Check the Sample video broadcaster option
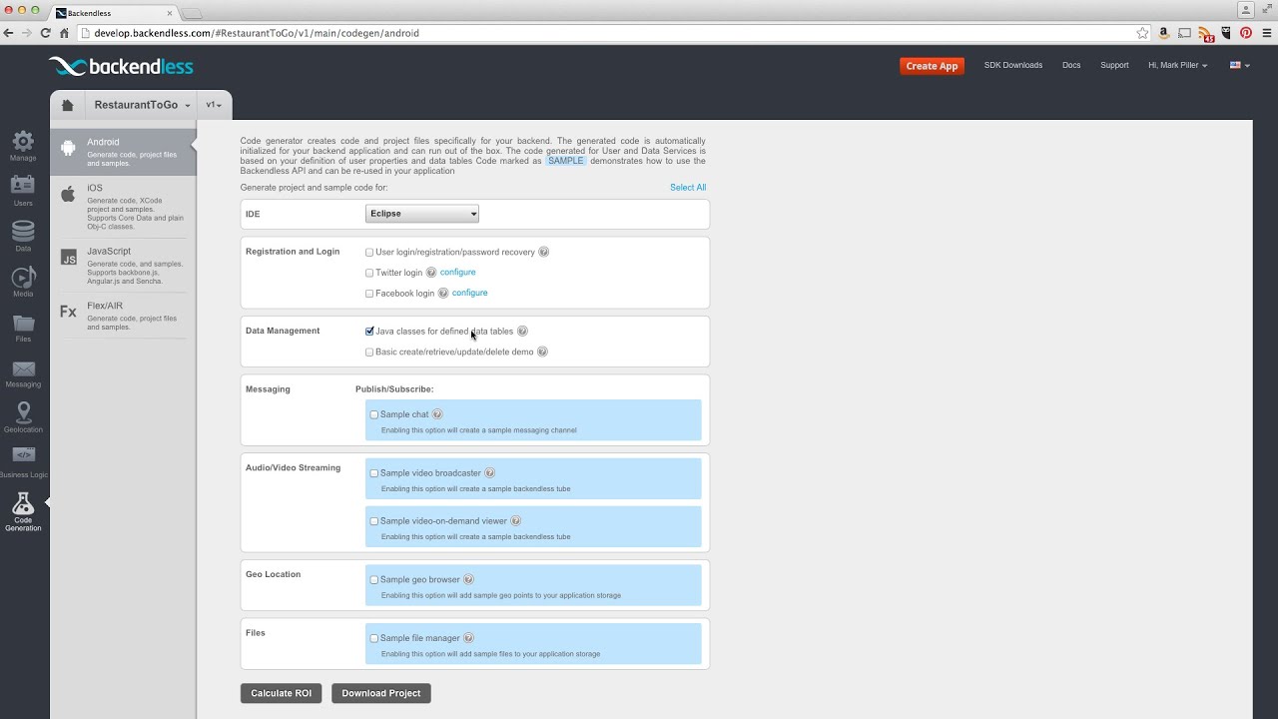Image resolution: width=1278 pixels, height=719 pixels. (374, 473)
